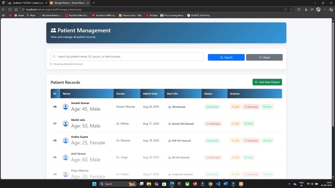Click the bed icon for VVIP-401
335x188 pixels.
169,141
